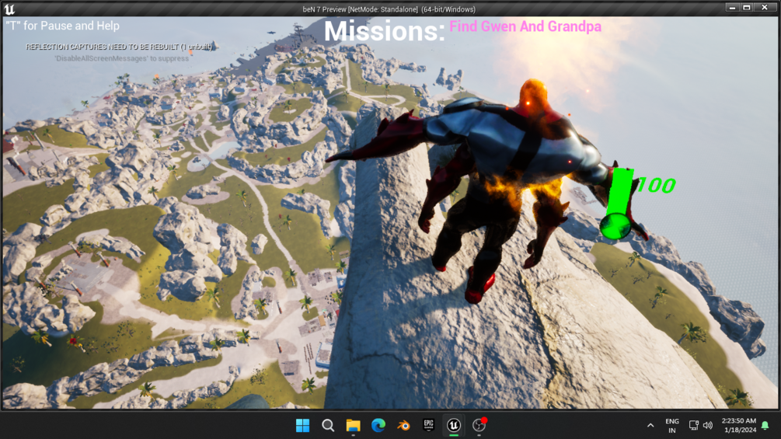This screenshot has width=781, height=439.
Task: Launch File Explorer from the taskbar
Action: click(x=353, y=426)
